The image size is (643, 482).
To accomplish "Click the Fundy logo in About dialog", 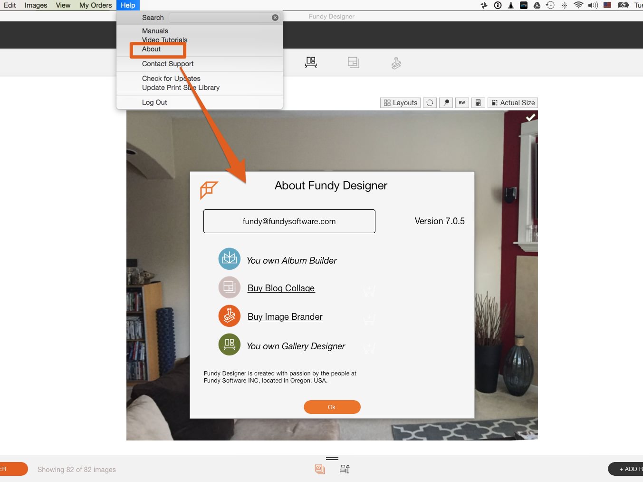I will 209,190.
